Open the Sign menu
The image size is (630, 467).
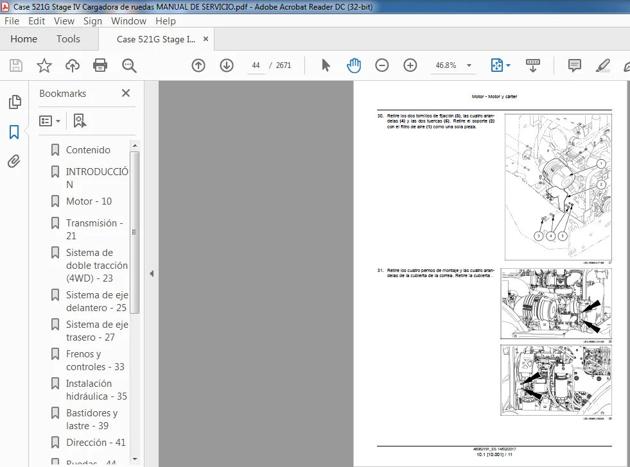(x=92, y=21)
